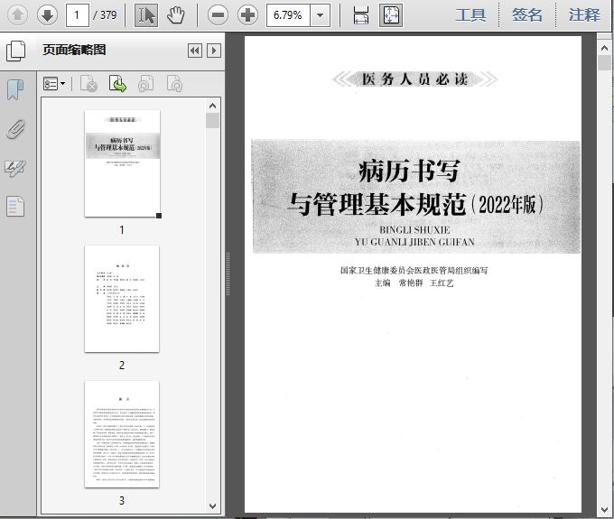This screenshot has width=614, height=519.
Task: Click the BINGLI SHUXIE pinyin line
Action: [414, 230]
